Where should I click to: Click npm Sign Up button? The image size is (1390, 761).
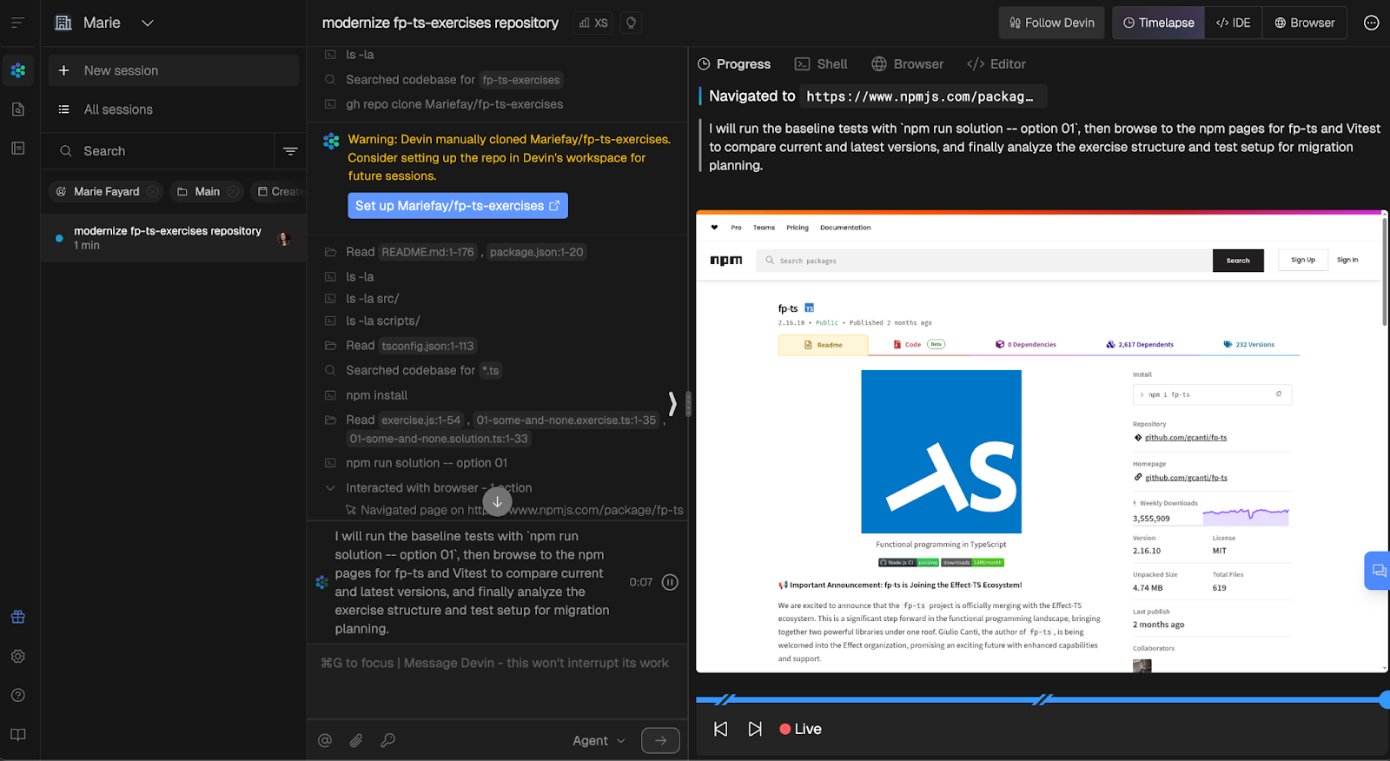[x=1303, y=260]
